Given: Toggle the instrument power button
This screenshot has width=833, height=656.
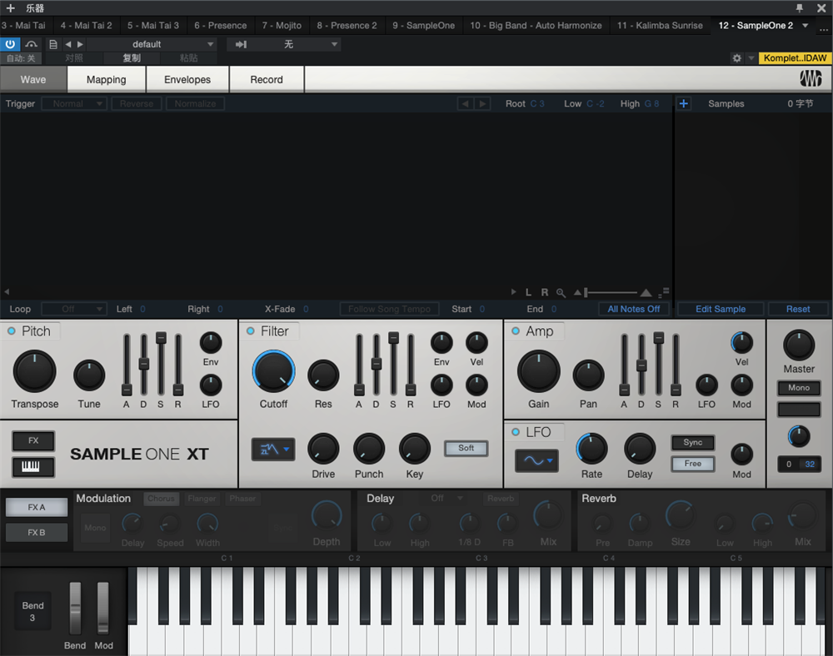Looking at the screenshot, I should pos(10,44).
